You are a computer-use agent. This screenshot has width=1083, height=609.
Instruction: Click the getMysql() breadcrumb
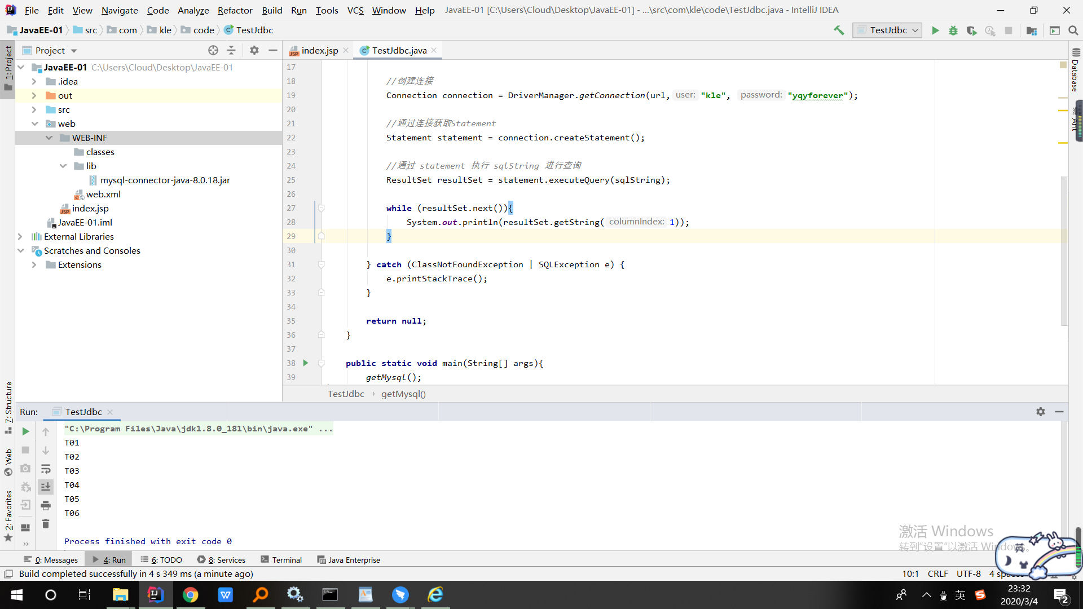403,394
